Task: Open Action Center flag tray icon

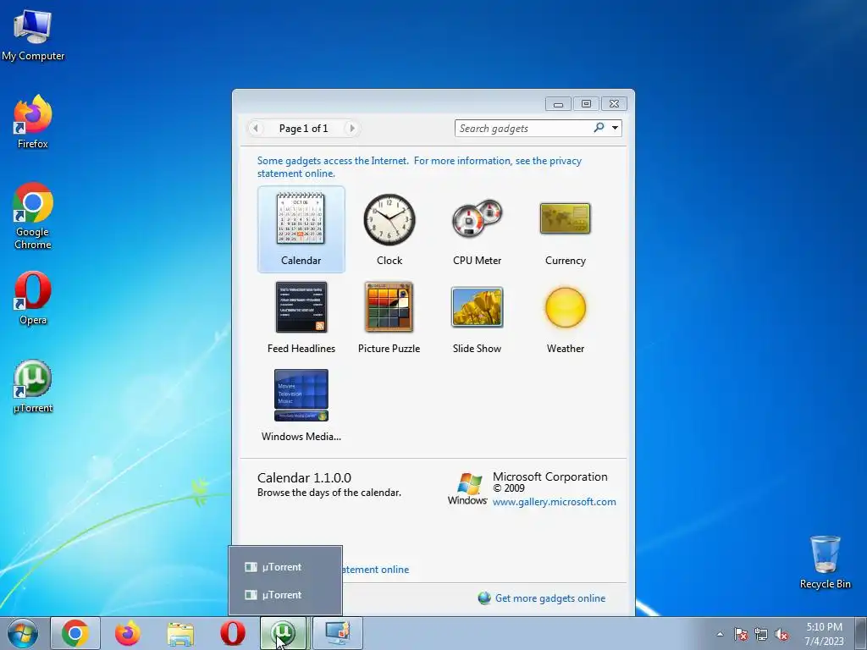Action: click(x=741, y=634)
